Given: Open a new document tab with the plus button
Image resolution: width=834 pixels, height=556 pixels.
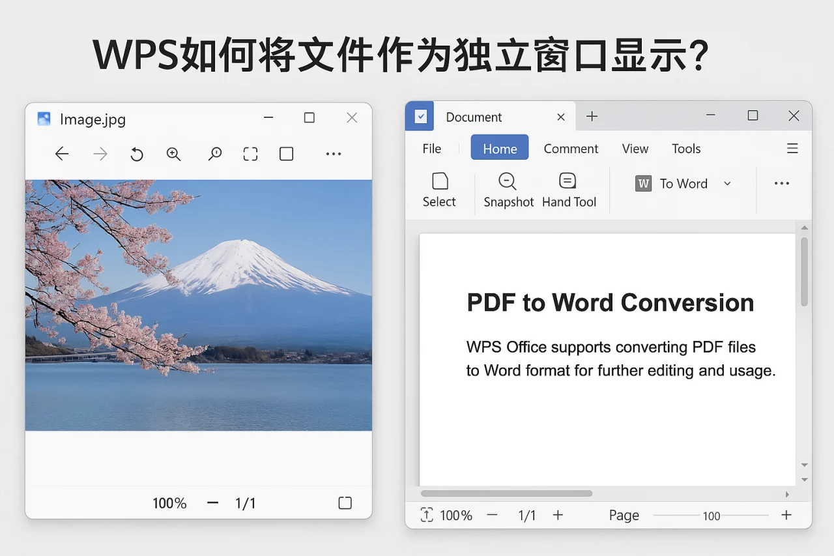Looking at the screenshot, I should 592,116.
